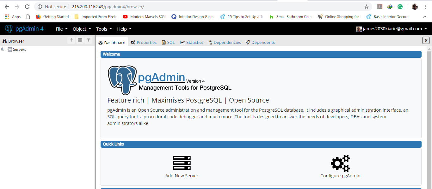Open the Help menu

(x=124, y=29)
